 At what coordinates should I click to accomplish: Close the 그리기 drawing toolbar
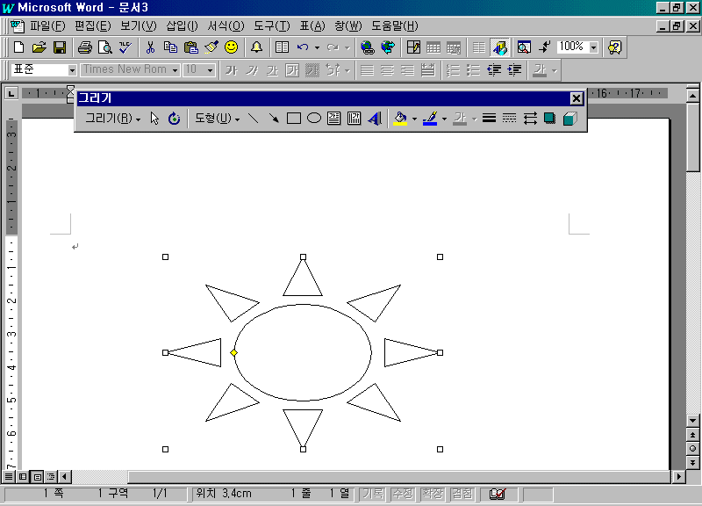coord(577,98)
